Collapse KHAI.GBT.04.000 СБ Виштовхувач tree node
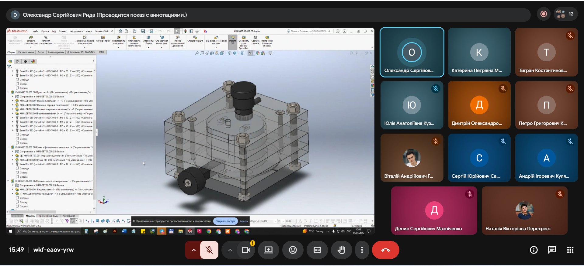 [x=8, y=181]
